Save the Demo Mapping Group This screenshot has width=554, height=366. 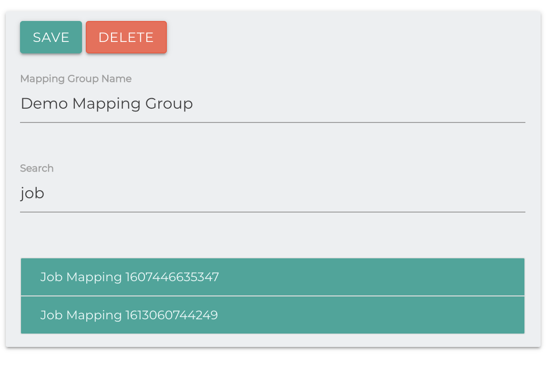click(51, 37)
